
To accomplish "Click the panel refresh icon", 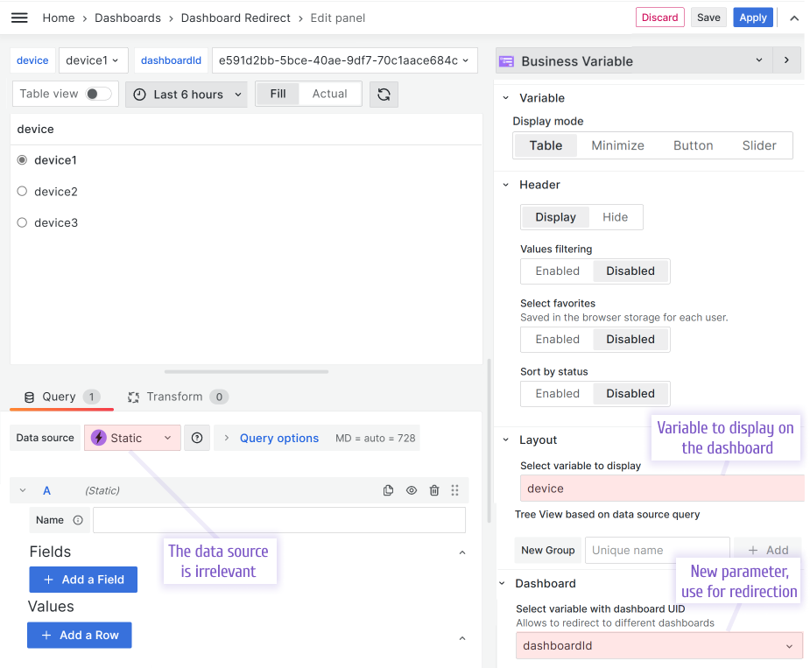I will [384, 93].
